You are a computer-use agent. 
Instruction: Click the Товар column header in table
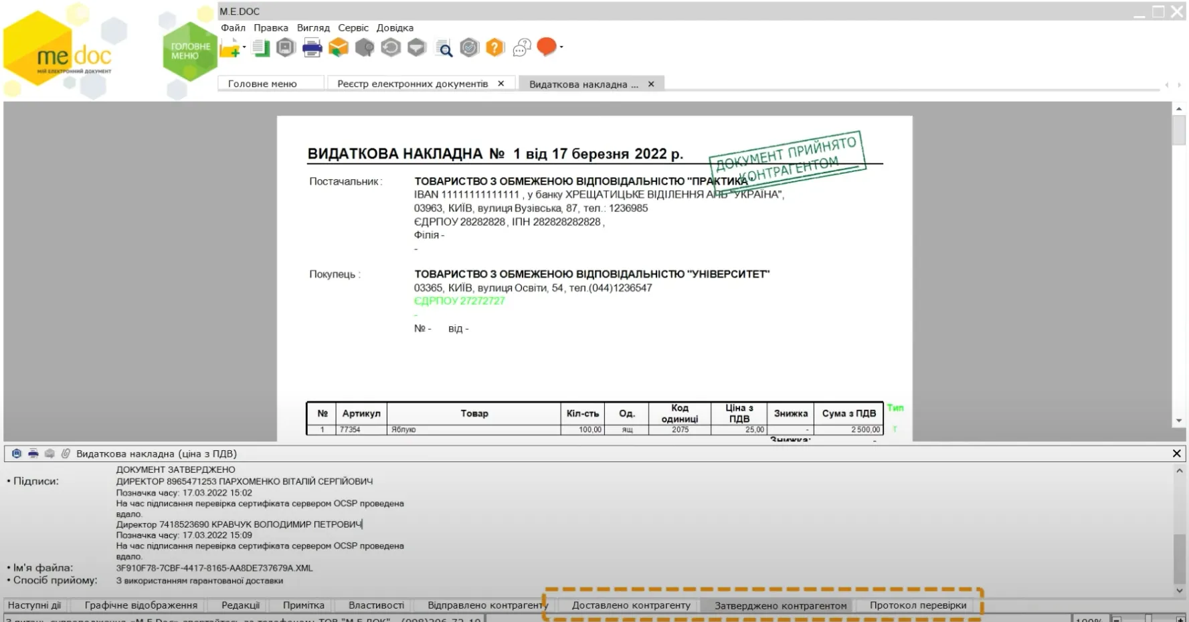(474, 413)
